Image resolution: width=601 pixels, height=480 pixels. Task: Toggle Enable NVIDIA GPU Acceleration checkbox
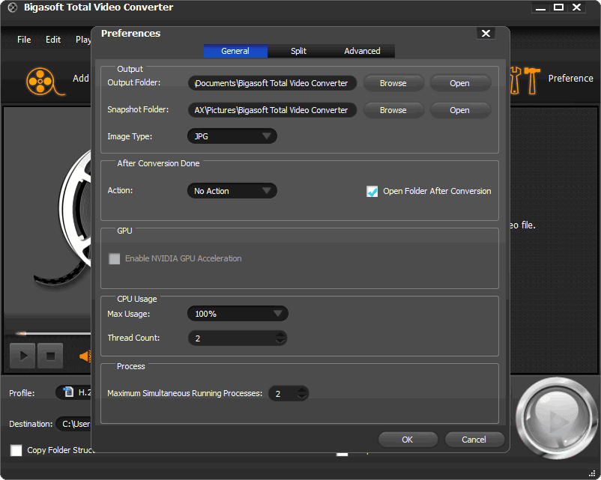tap(114, 258)
